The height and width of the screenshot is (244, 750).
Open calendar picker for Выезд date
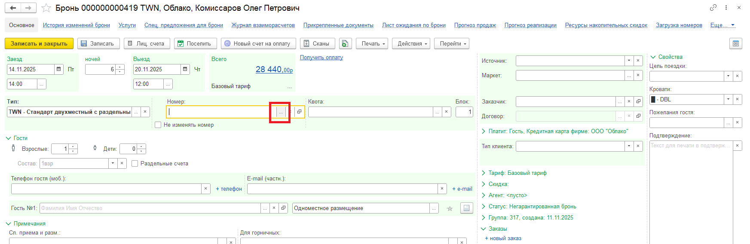tap(185, 69)
